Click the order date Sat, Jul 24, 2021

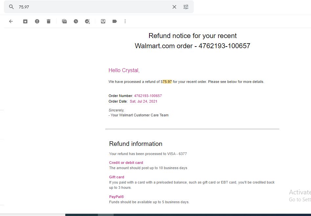pos(144,101)
